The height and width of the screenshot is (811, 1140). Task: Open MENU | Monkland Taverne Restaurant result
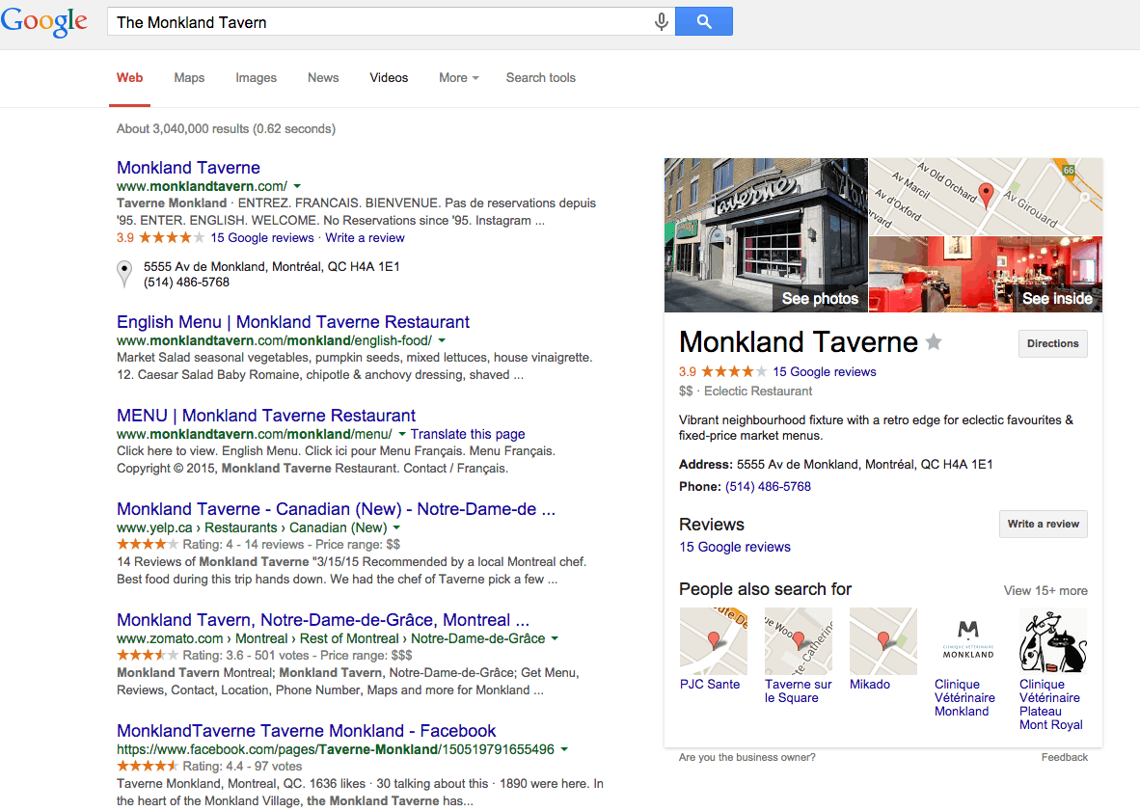266,416
